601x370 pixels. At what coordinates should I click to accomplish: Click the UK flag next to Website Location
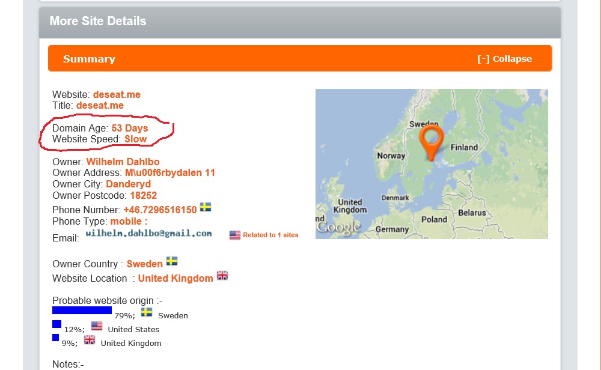click(222, 276)
